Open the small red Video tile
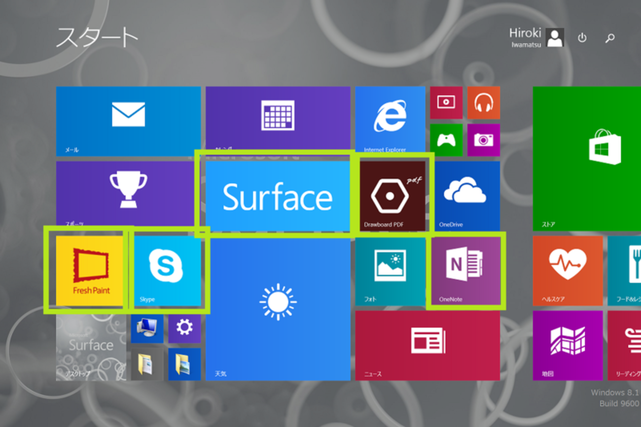Screen dimensions: 641x427 pyautogui.click(x=446, y=103)
